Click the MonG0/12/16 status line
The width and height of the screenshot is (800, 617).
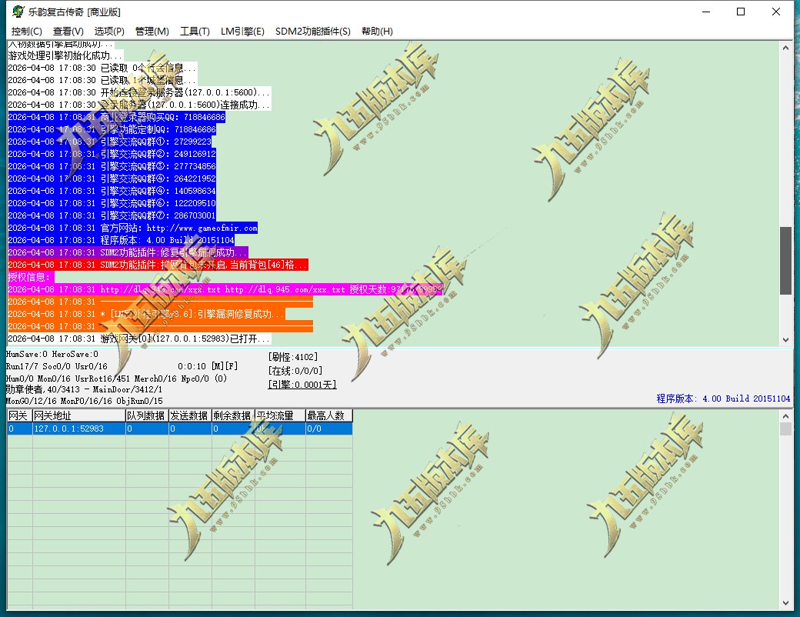click(84, 401)
